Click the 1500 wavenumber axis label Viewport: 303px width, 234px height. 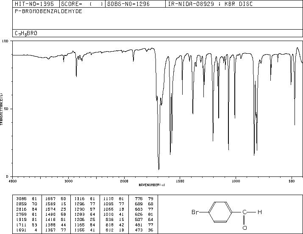[180, 181]
